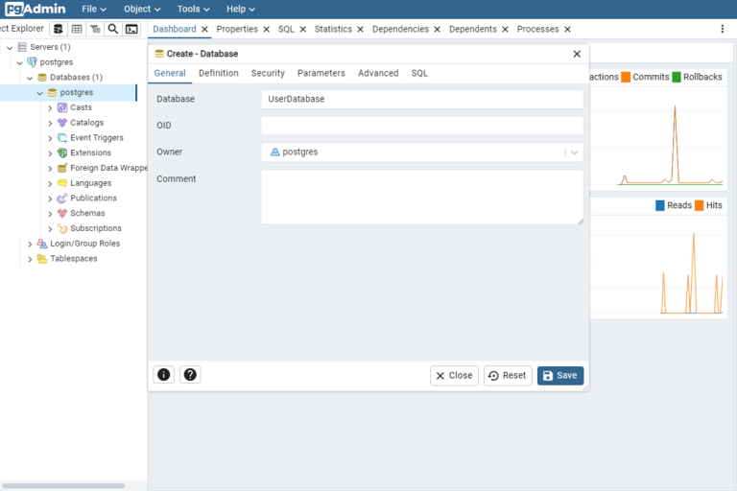Switch to the Security dialog tab
The image size is (737, 491).
pyautogui.click(x=268, y=73)
